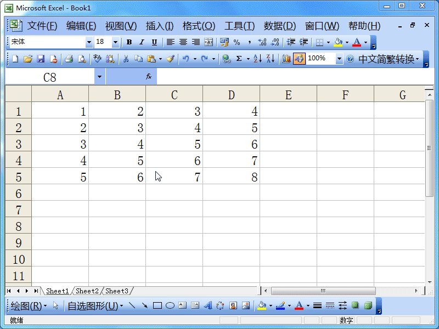
Task: Open 自选图形 AutoShapes menu
Action: coord(95,306)
